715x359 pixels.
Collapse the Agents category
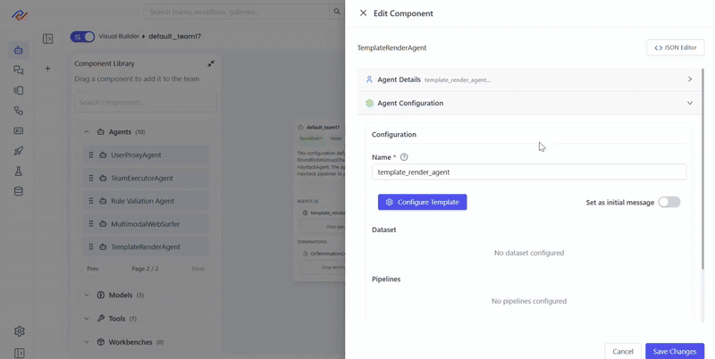click(87, 132)
